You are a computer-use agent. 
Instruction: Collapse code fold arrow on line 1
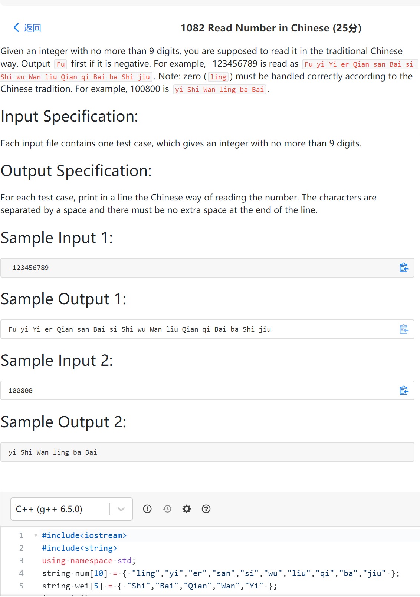[36, 535]
